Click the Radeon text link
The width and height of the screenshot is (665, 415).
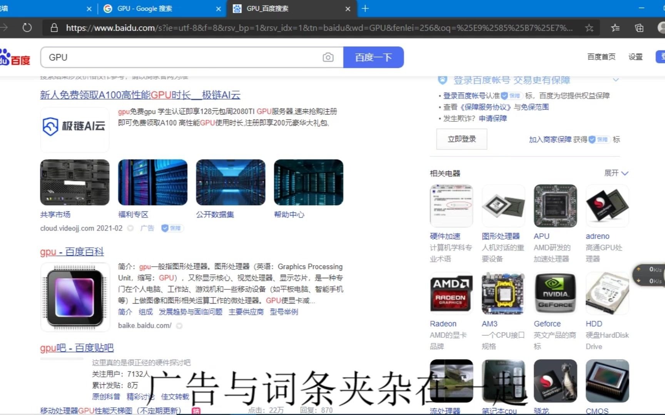(x=443, y=324)
